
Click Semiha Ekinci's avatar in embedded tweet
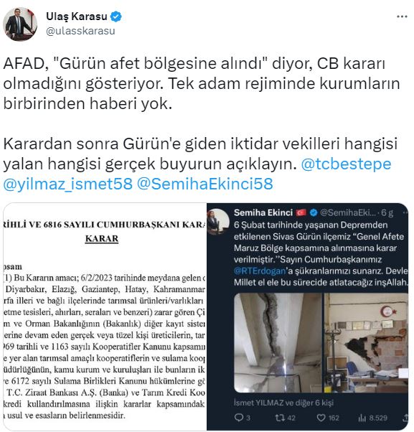(x=218, y=221)
